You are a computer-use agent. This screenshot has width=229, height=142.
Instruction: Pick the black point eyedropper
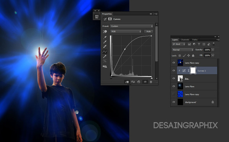tap(105, 37)
